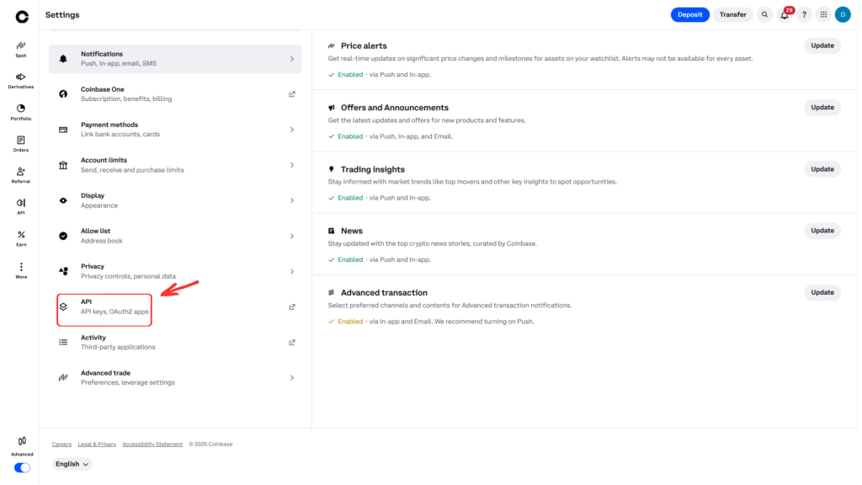The width and height of the screenshot is (862, 485).
Task: Open Activity third-party applications item
Action: click(x=175, y=343)
